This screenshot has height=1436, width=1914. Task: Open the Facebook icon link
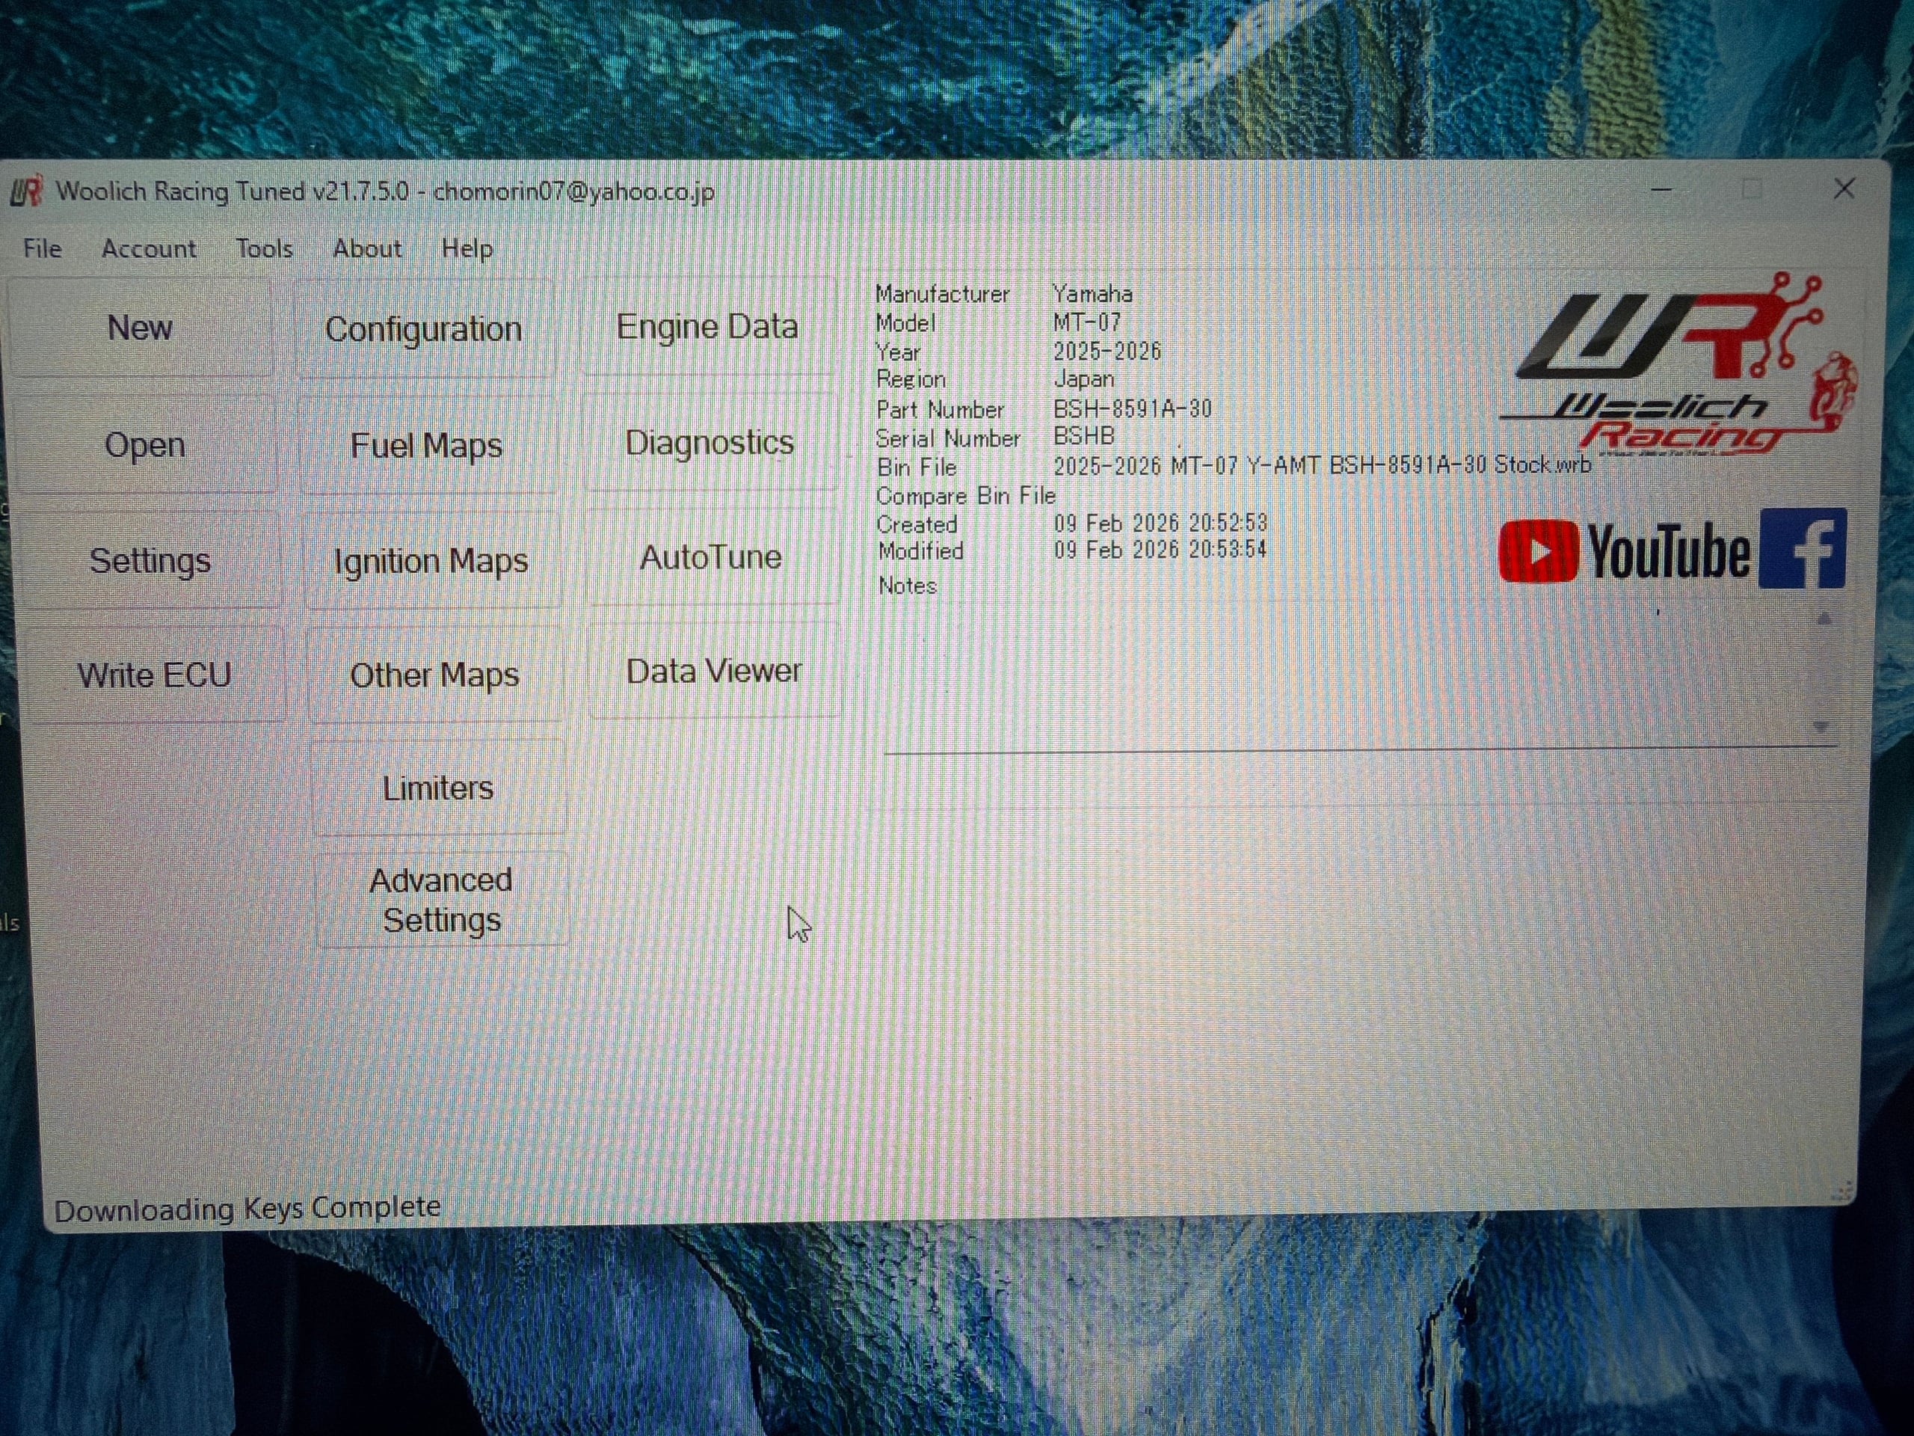1803,550
